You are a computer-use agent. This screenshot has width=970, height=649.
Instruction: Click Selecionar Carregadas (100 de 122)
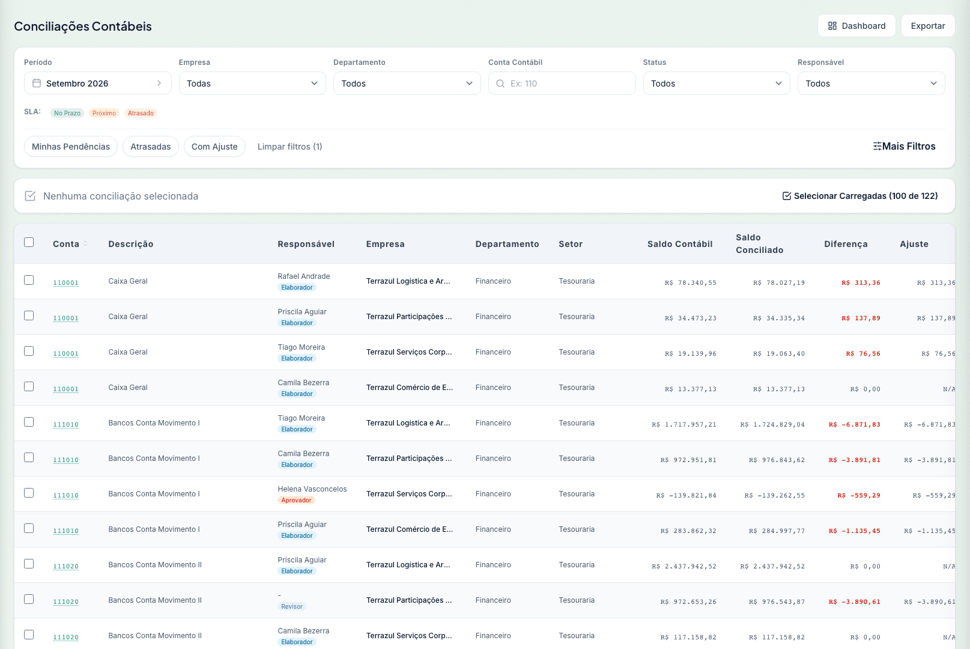[860, 196]
